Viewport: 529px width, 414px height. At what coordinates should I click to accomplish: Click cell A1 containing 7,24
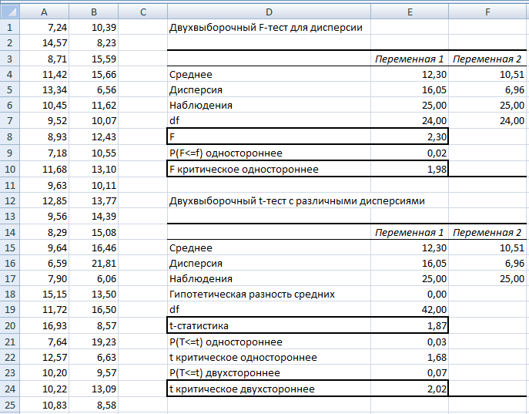[44, 27]
